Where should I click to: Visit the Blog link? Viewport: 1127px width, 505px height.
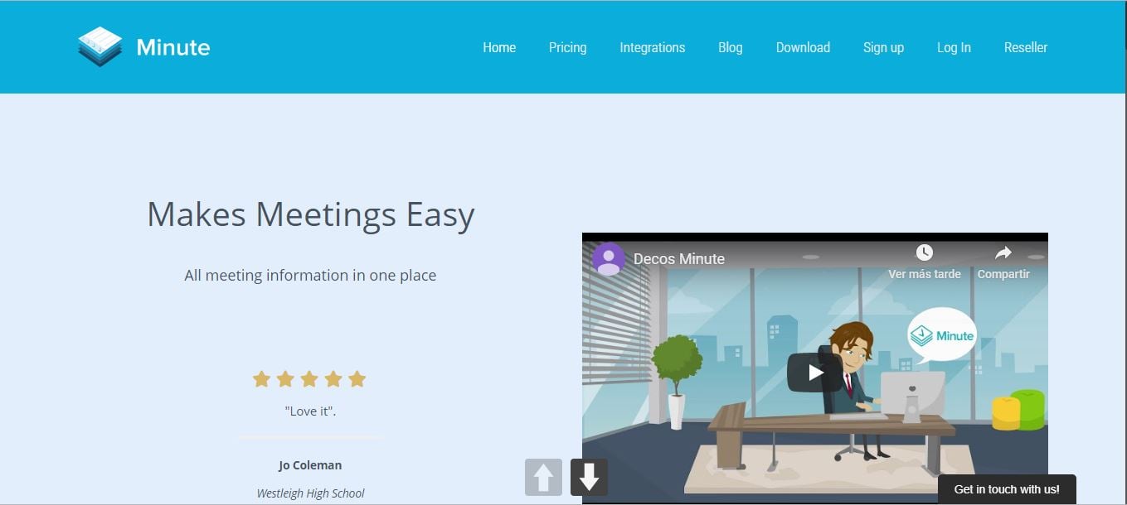(730, 47)
